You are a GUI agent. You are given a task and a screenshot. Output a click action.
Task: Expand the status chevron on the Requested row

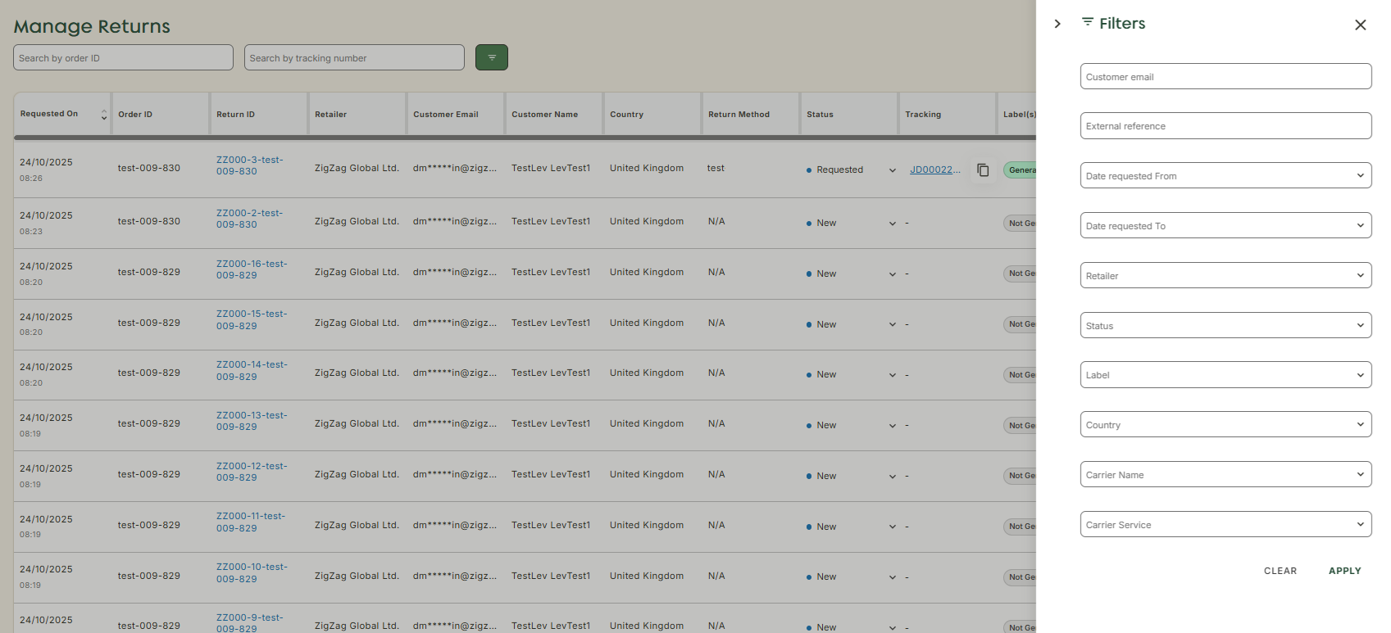(x=892, y=170)
